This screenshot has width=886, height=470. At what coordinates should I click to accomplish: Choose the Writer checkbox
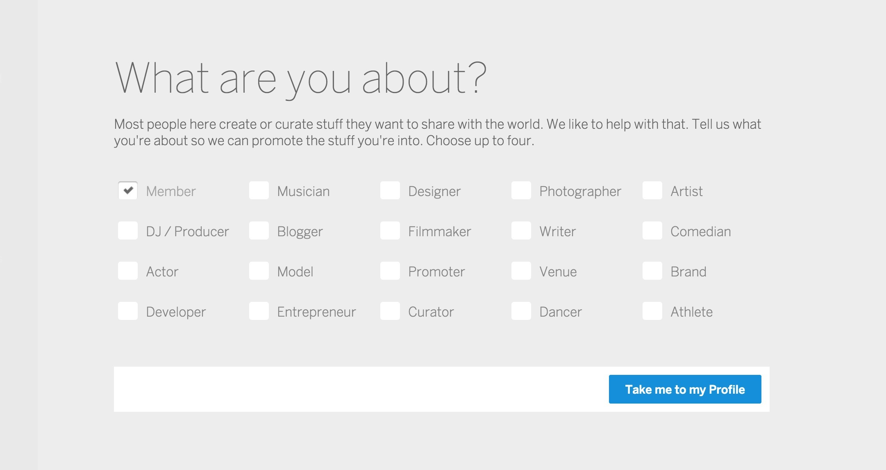[x=521, y=231]
